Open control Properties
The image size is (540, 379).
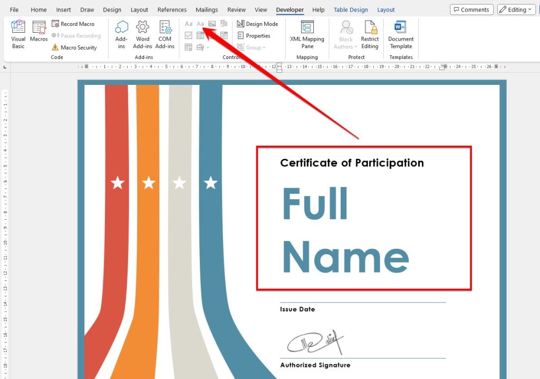click(254, 35)
